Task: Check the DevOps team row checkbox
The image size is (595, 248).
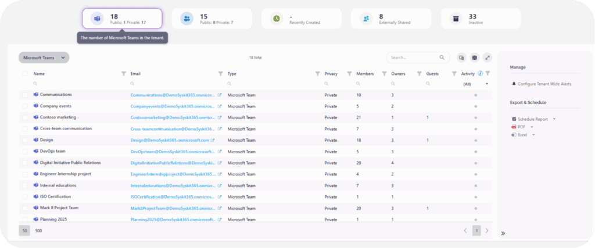Action: pos(25,152)
